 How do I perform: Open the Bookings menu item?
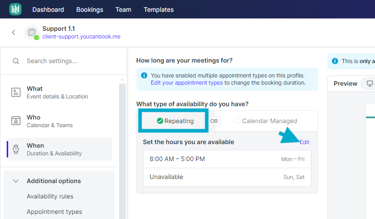(x=90, y=9)
